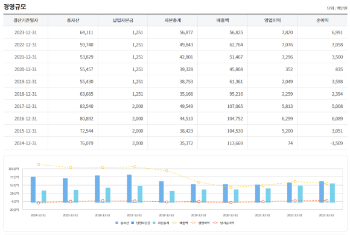Click the 2019-12-31 x-axis chart label
This screenshot has width=350, height=235.
(199, 215)
